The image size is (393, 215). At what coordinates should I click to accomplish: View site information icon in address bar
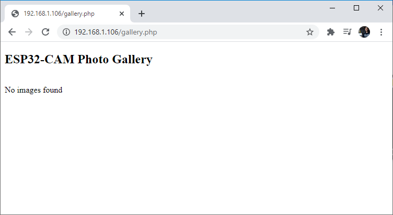(66, 32)
